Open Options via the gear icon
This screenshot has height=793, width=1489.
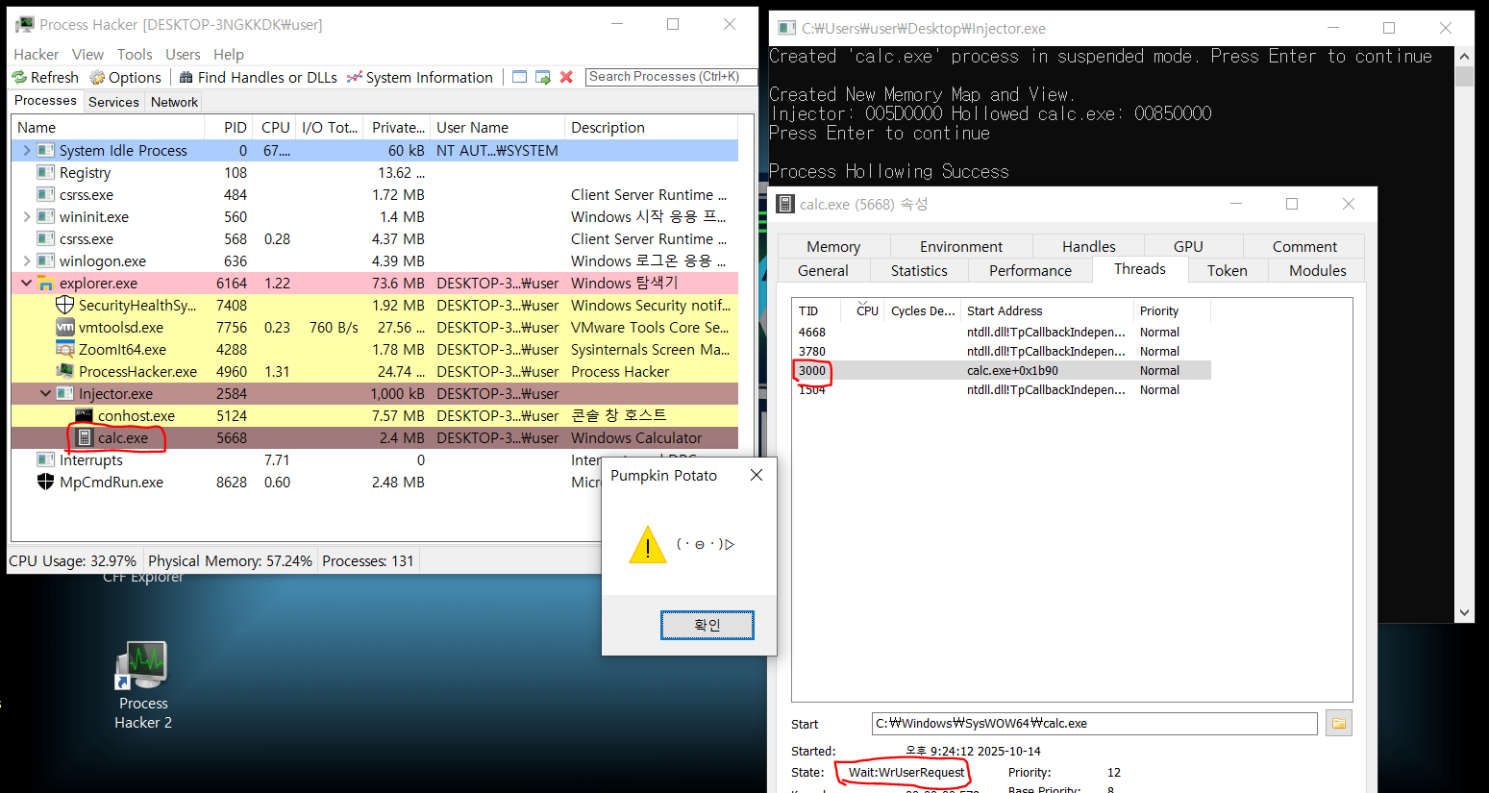click(97, 77)
